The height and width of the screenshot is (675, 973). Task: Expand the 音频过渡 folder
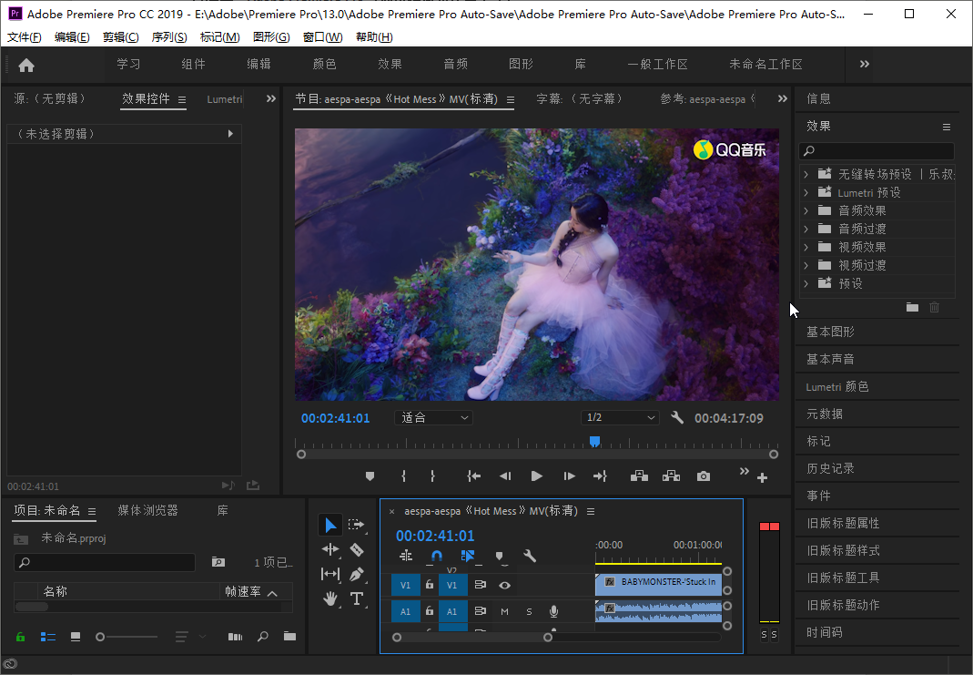pos(806,230)
